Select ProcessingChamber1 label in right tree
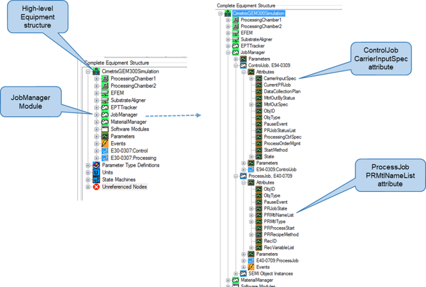This screenshot has width=426, height=287. point(261,20)
